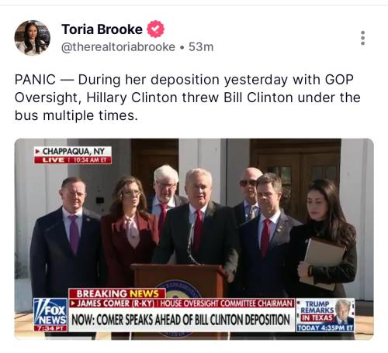Click the @therealtoriabrooke handle

click(x=118, y=47)
